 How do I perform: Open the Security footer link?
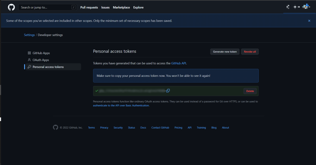(x=118, y=128)
